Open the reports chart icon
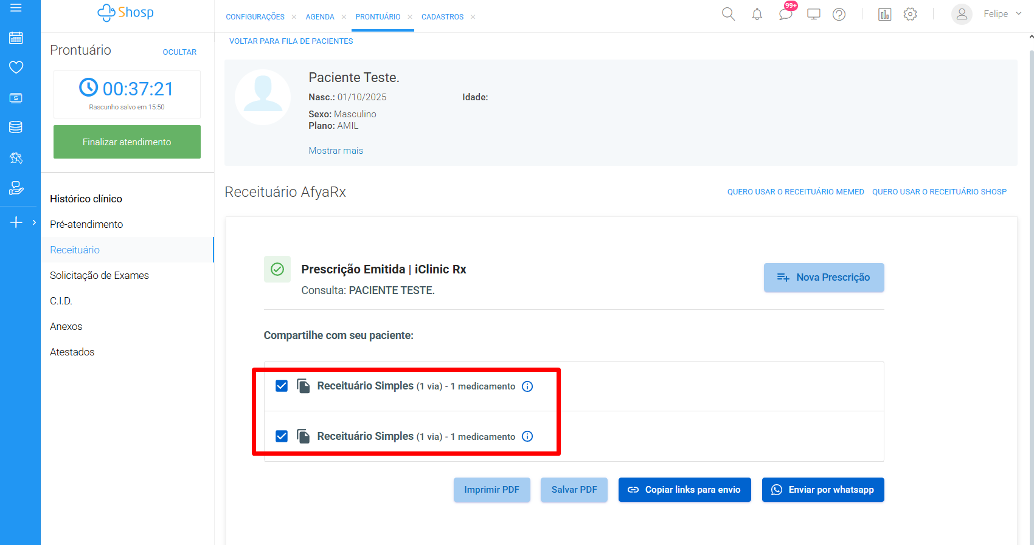Image resolution: width=1034 pixels, height=545 pixels. (884, 15)
